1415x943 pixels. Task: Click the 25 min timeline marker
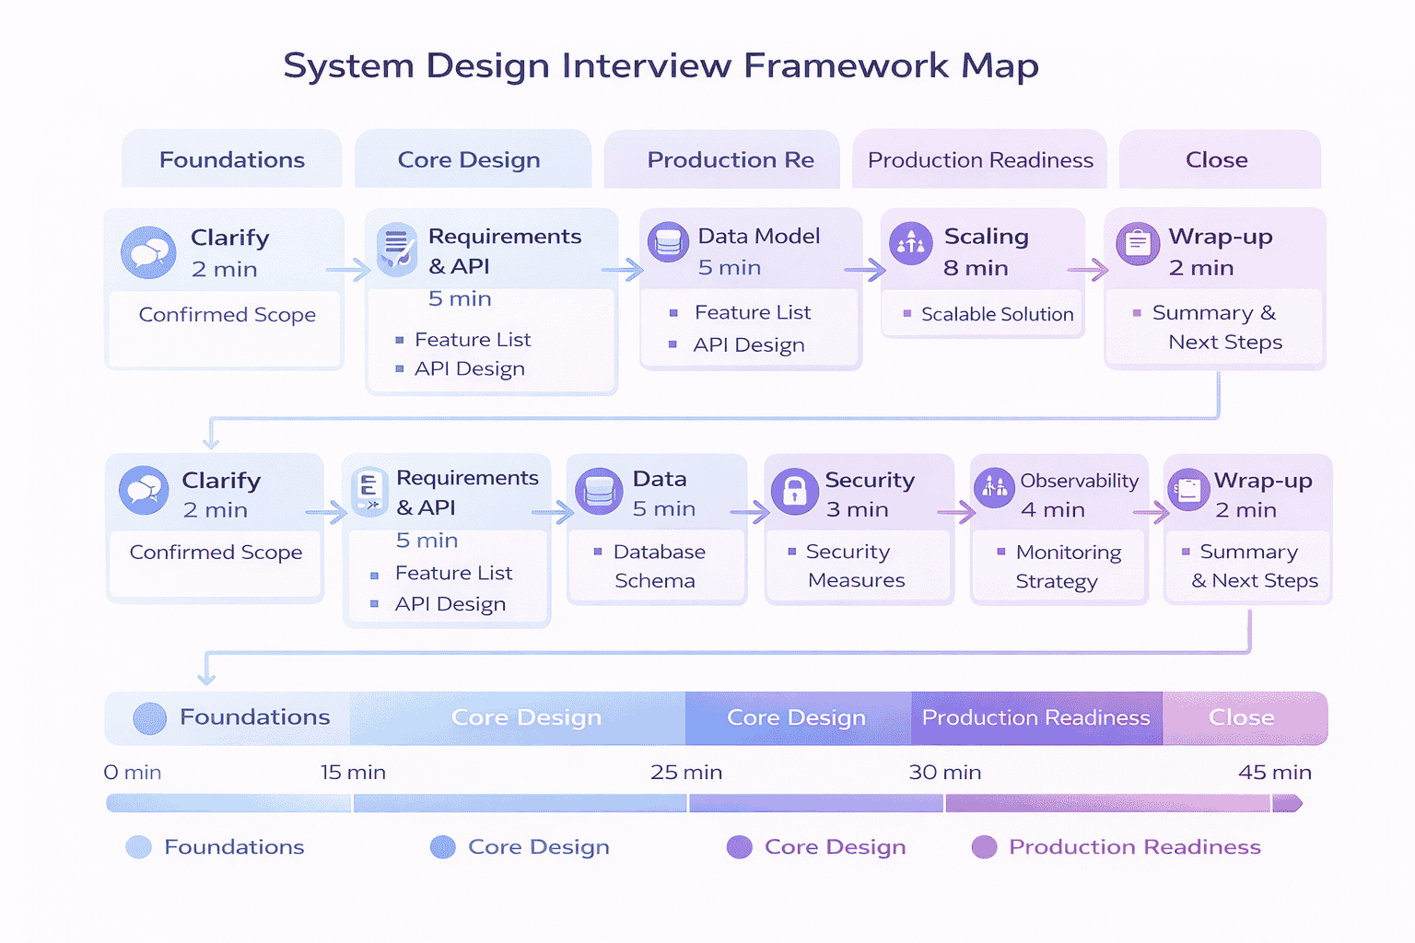(686, 773)
